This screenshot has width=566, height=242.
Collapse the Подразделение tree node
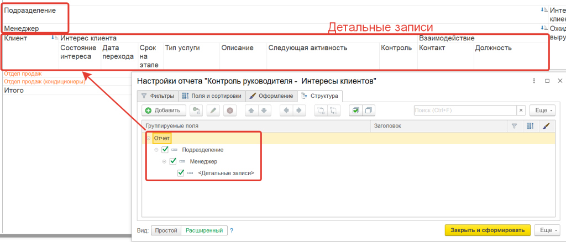coord(156,150)
